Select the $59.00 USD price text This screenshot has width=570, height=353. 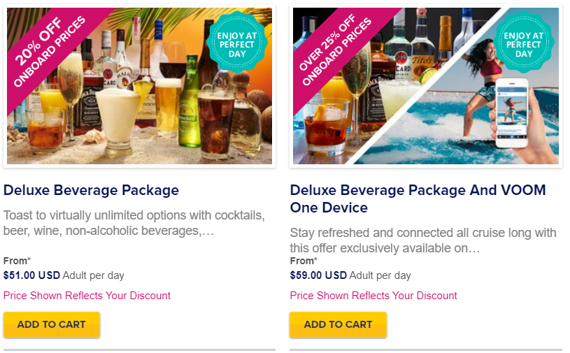coord(318,275)
